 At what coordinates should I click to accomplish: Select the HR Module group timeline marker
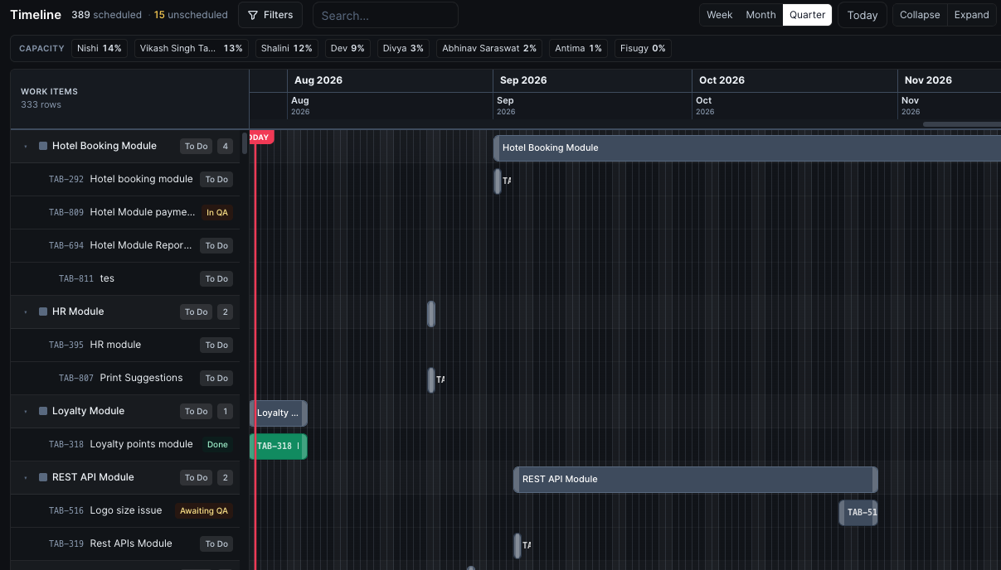tap(431, 313)
